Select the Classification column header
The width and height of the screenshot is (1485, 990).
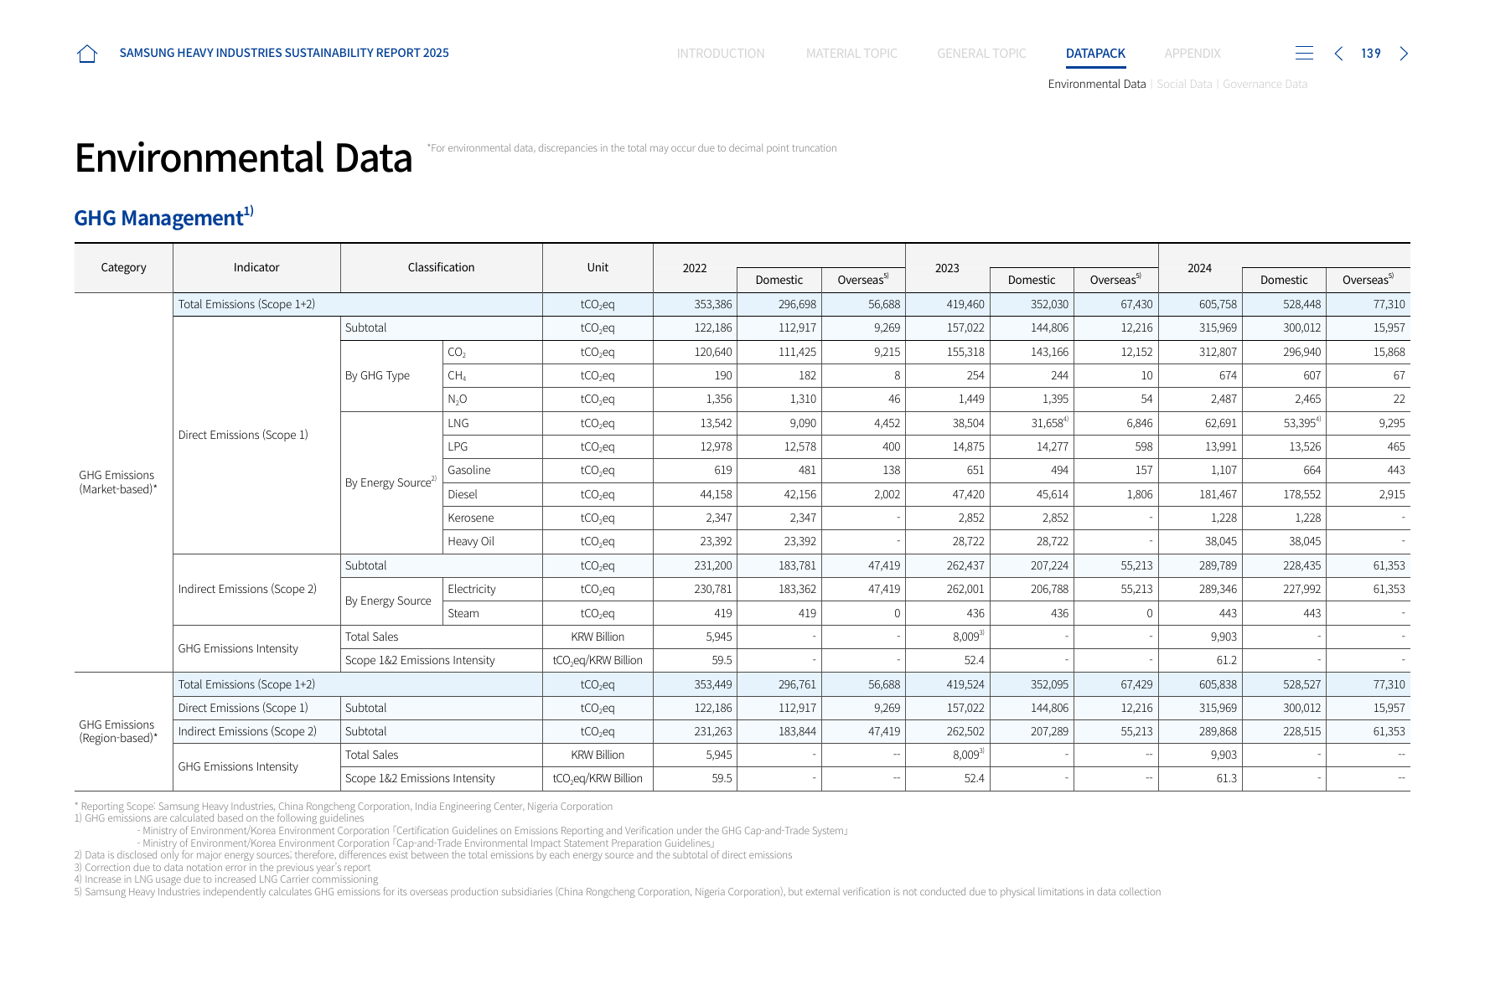coord(441,267)
